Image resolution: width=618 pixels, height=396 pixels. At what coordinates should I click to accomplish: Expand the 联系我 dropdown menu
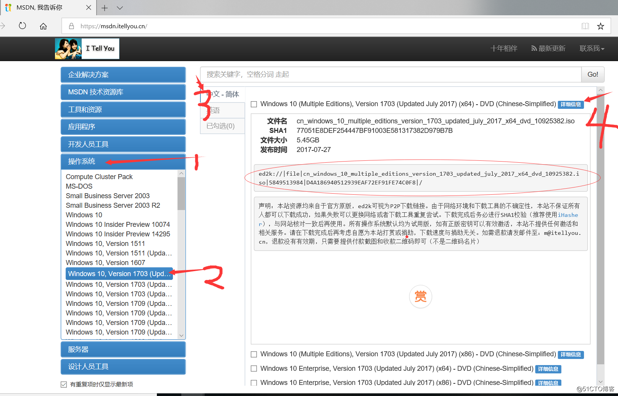pyautogui.click(x=592, y=48)
